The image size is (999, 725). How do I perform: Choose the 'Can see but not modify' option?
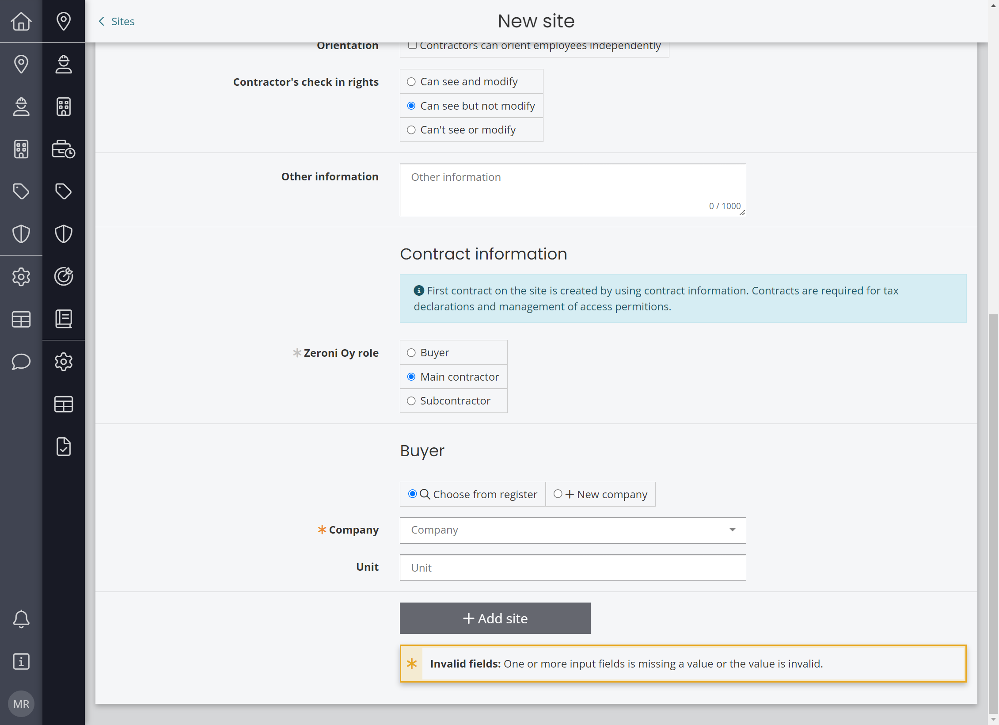click(471, 106)
